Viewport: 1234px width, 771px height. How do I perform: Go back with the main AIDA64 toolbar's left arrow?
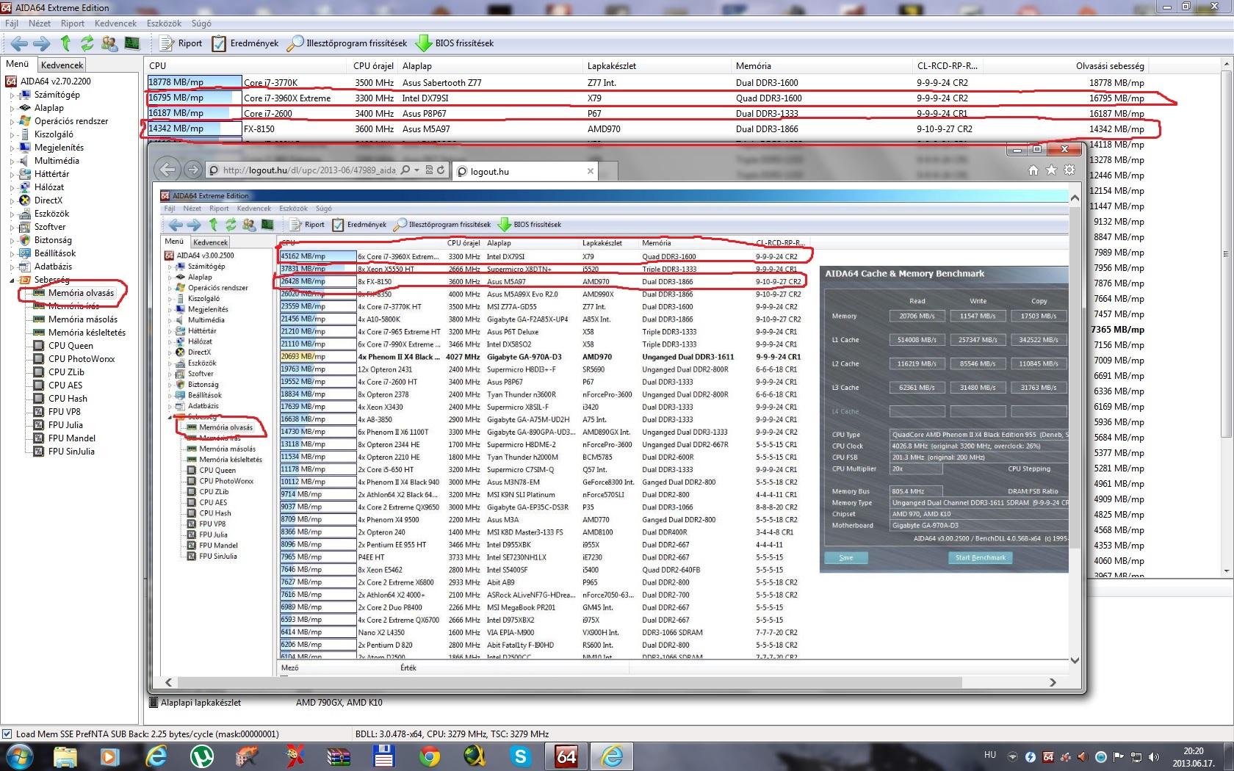pyautogui.click(x=20, y=43)
